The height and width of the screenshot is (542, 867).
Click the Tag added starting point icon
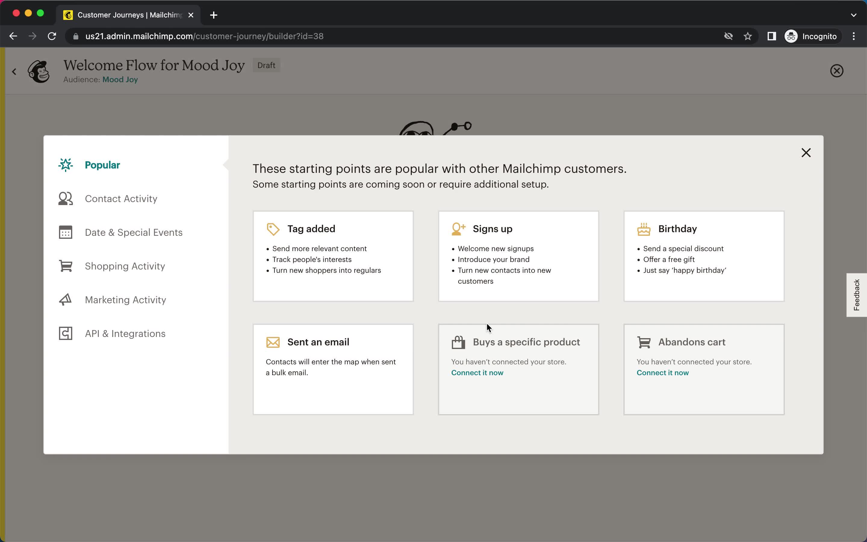coord(273,229)
